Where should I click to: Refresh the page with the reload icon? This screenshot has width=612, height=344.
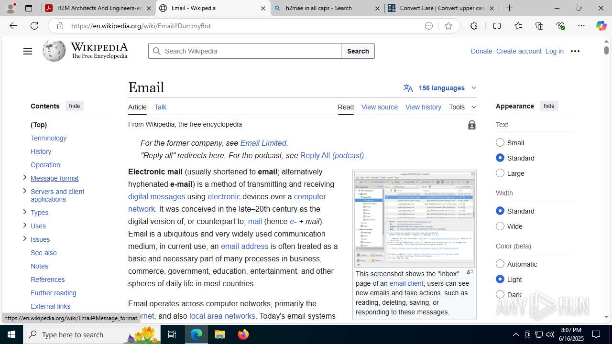(34, 26)
